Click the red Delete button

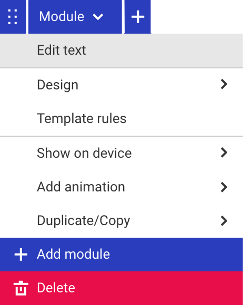[x=121, y=288]
